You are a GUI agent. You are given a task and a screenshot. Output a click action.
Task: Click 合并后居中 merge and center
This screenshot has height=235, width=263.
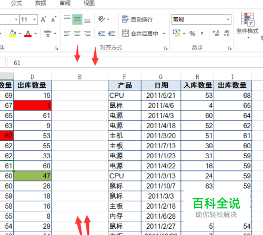pyautogui.click(x=140, y=33)
